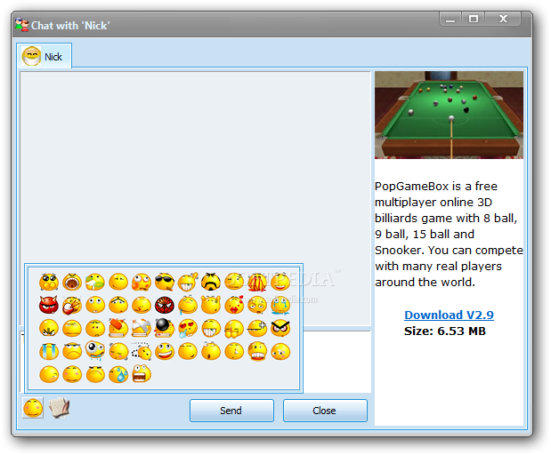Select the angry emoticon with thick black eyebrows
Viewport: 551px width, 455px height.
click(x=280, y=328)
